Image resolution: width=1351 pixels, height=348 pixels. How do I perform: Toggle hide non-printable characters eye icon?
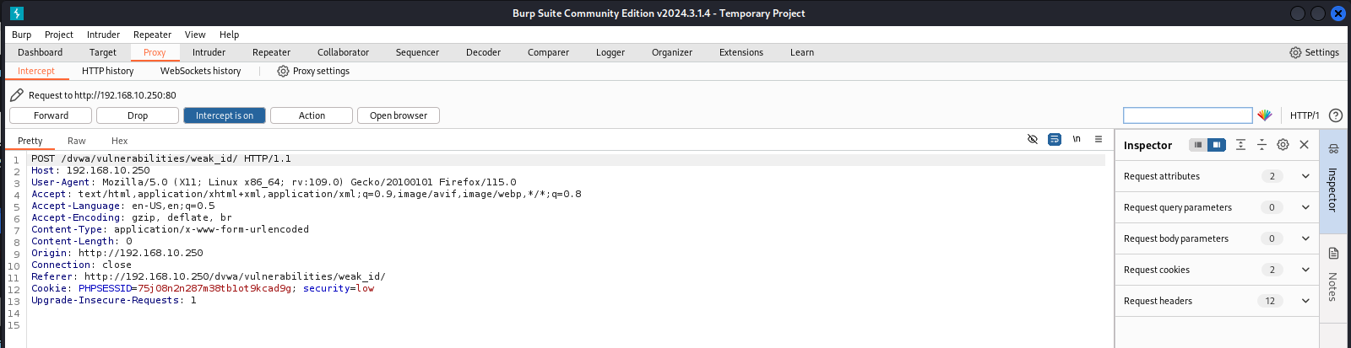pos(1032,139)
